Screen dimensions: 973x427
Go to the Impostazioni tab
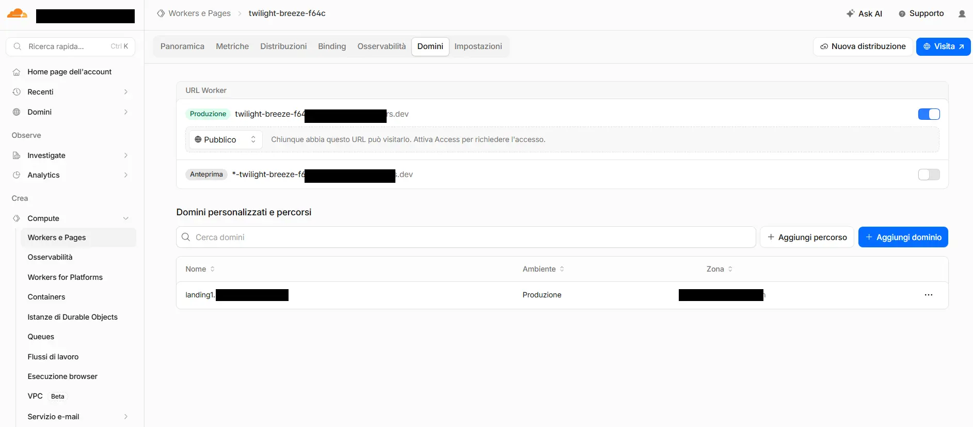pos(478,46)
